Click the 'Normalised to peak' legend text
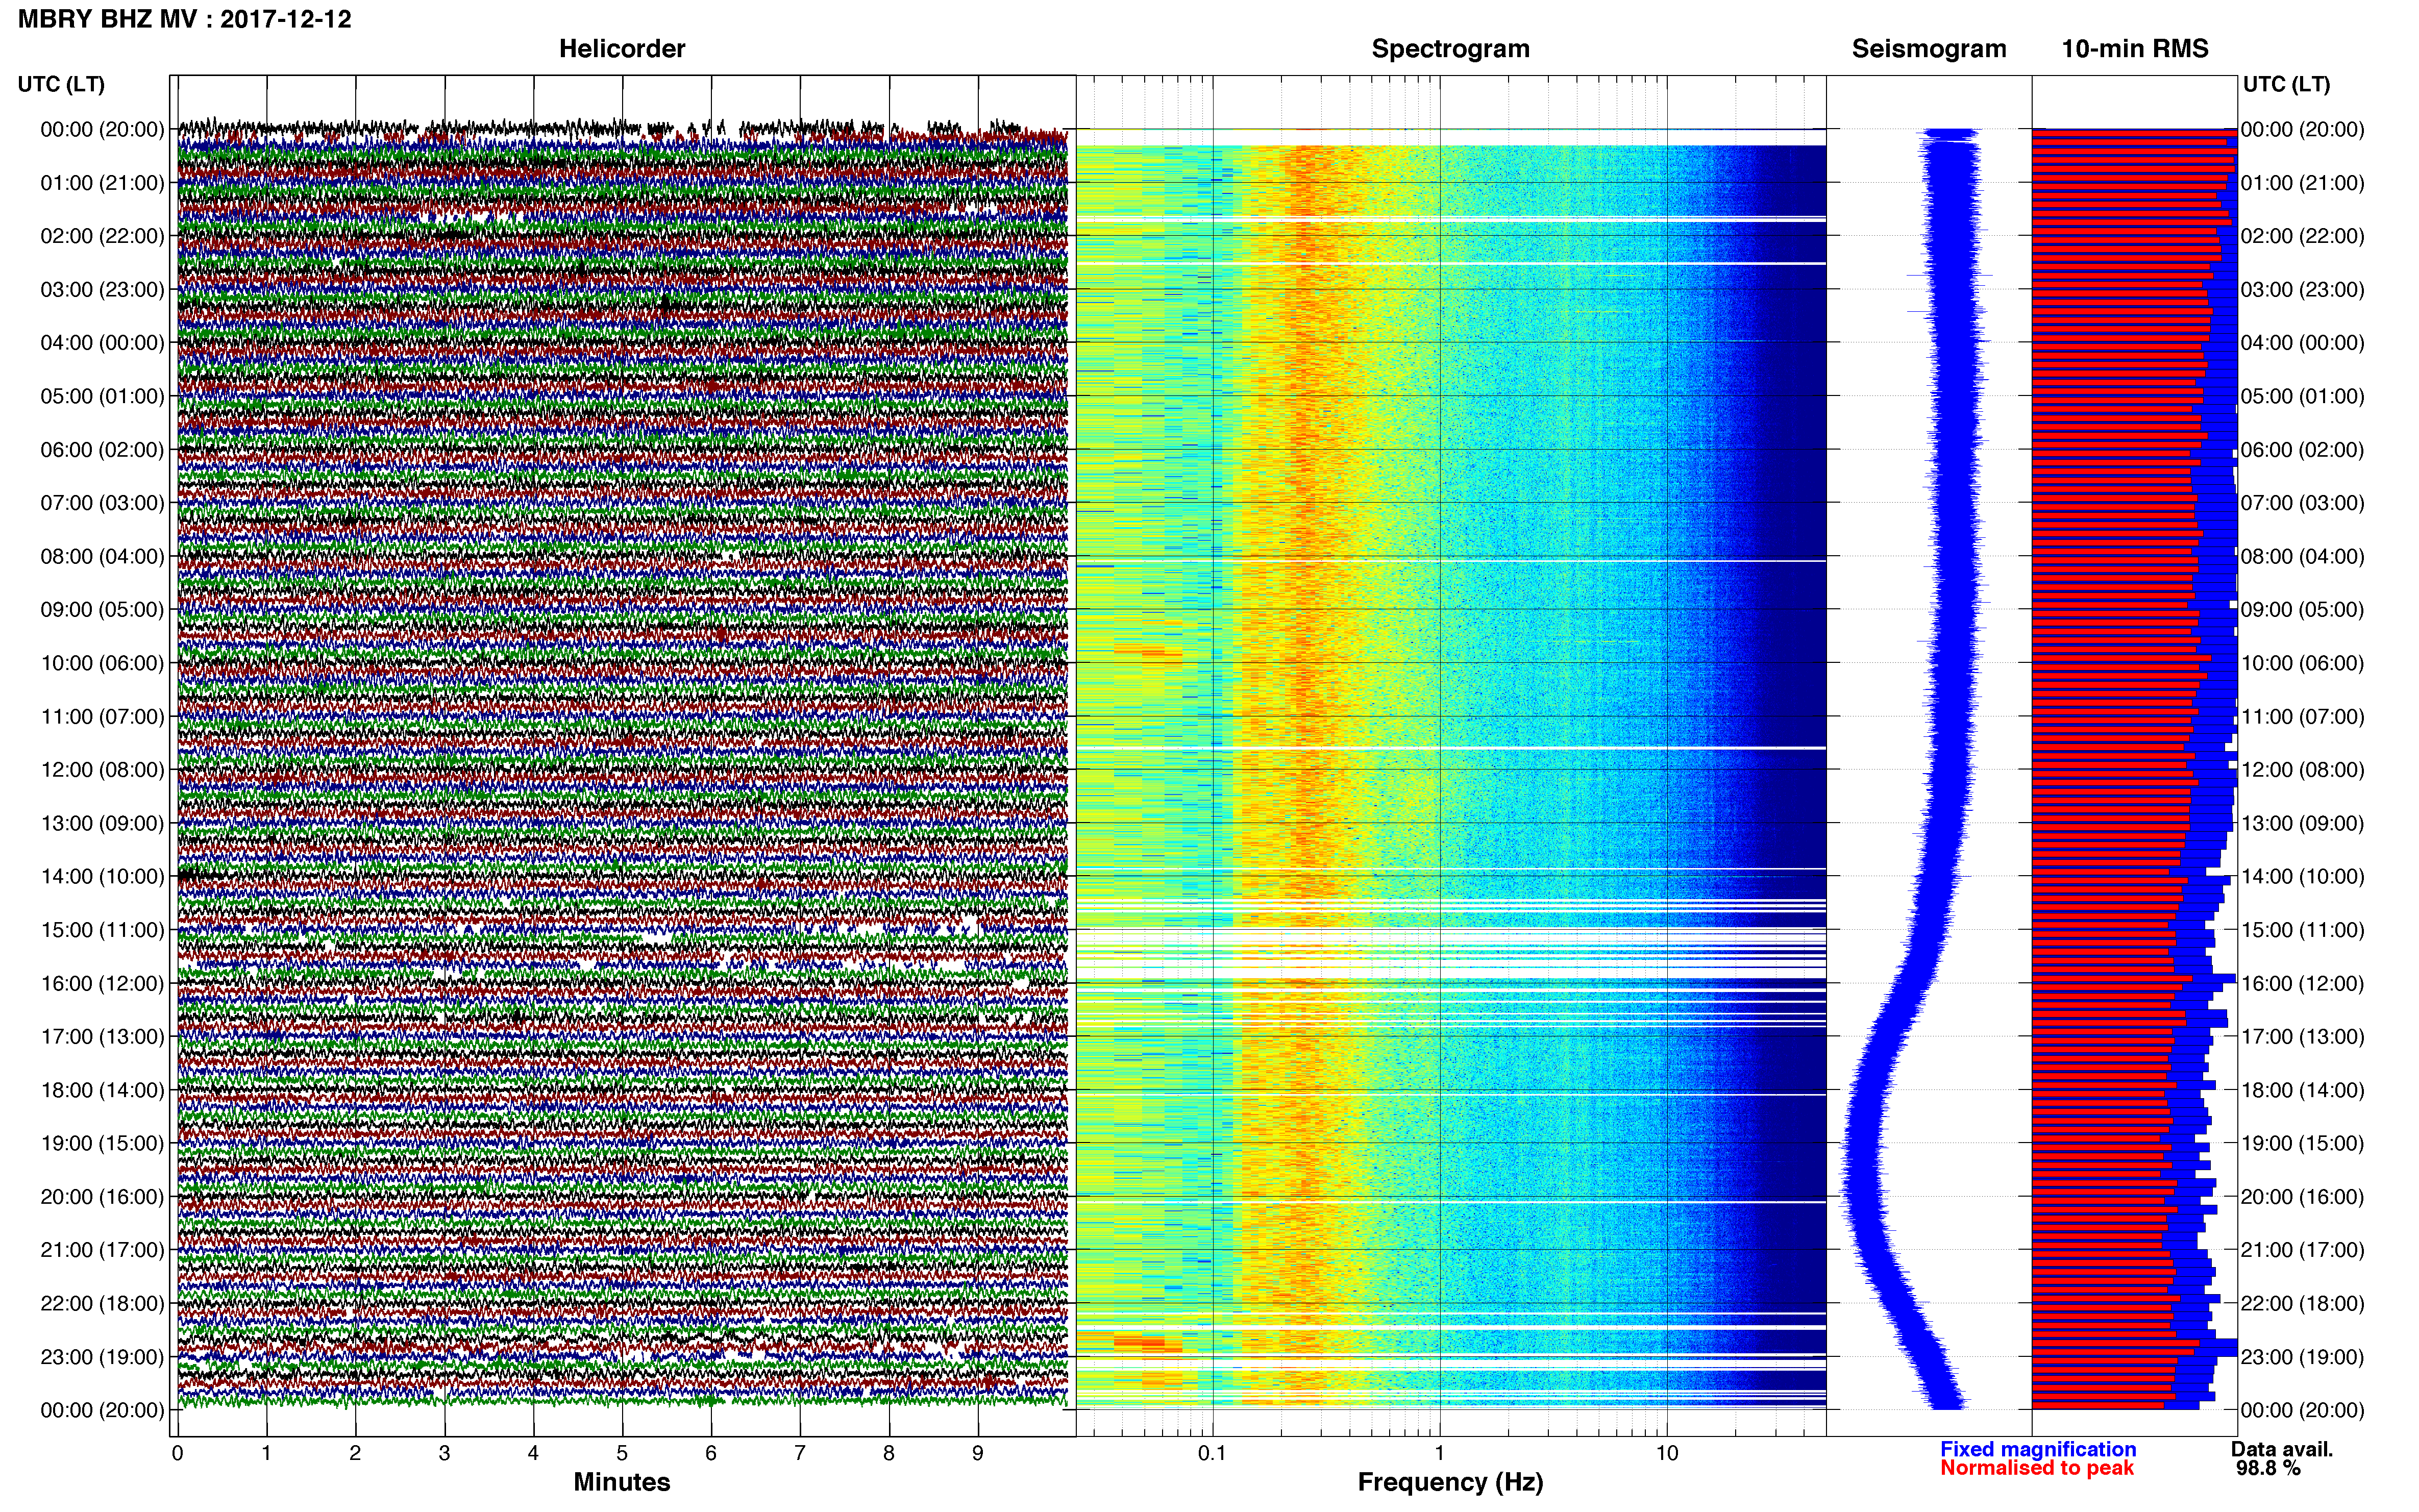This screenshot has height=1512, width=2419. tap(2037, 1468)
